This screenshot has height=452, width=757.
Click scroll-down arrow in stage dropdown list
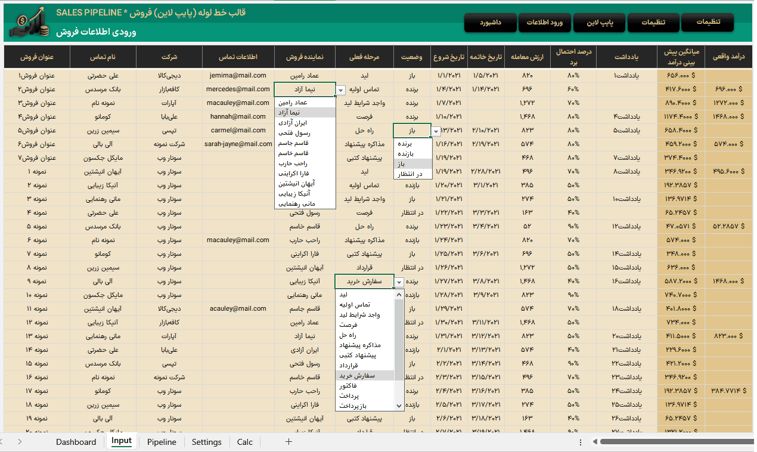(399, 405)
